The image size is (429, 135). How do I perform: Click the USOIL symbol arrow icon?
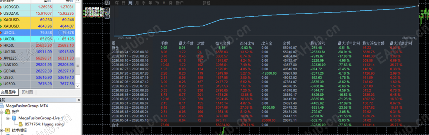1,32
